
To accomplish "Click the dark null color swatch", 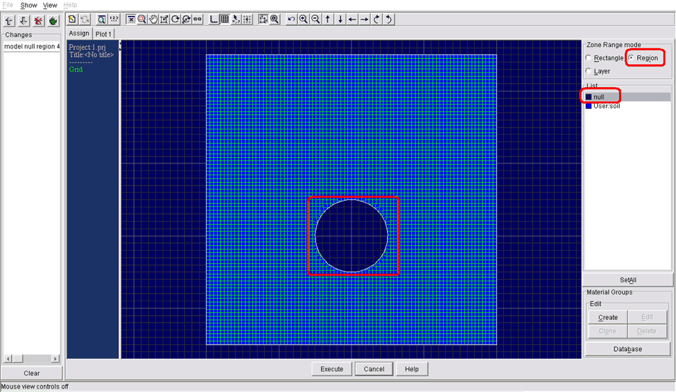I will [589, 97].
